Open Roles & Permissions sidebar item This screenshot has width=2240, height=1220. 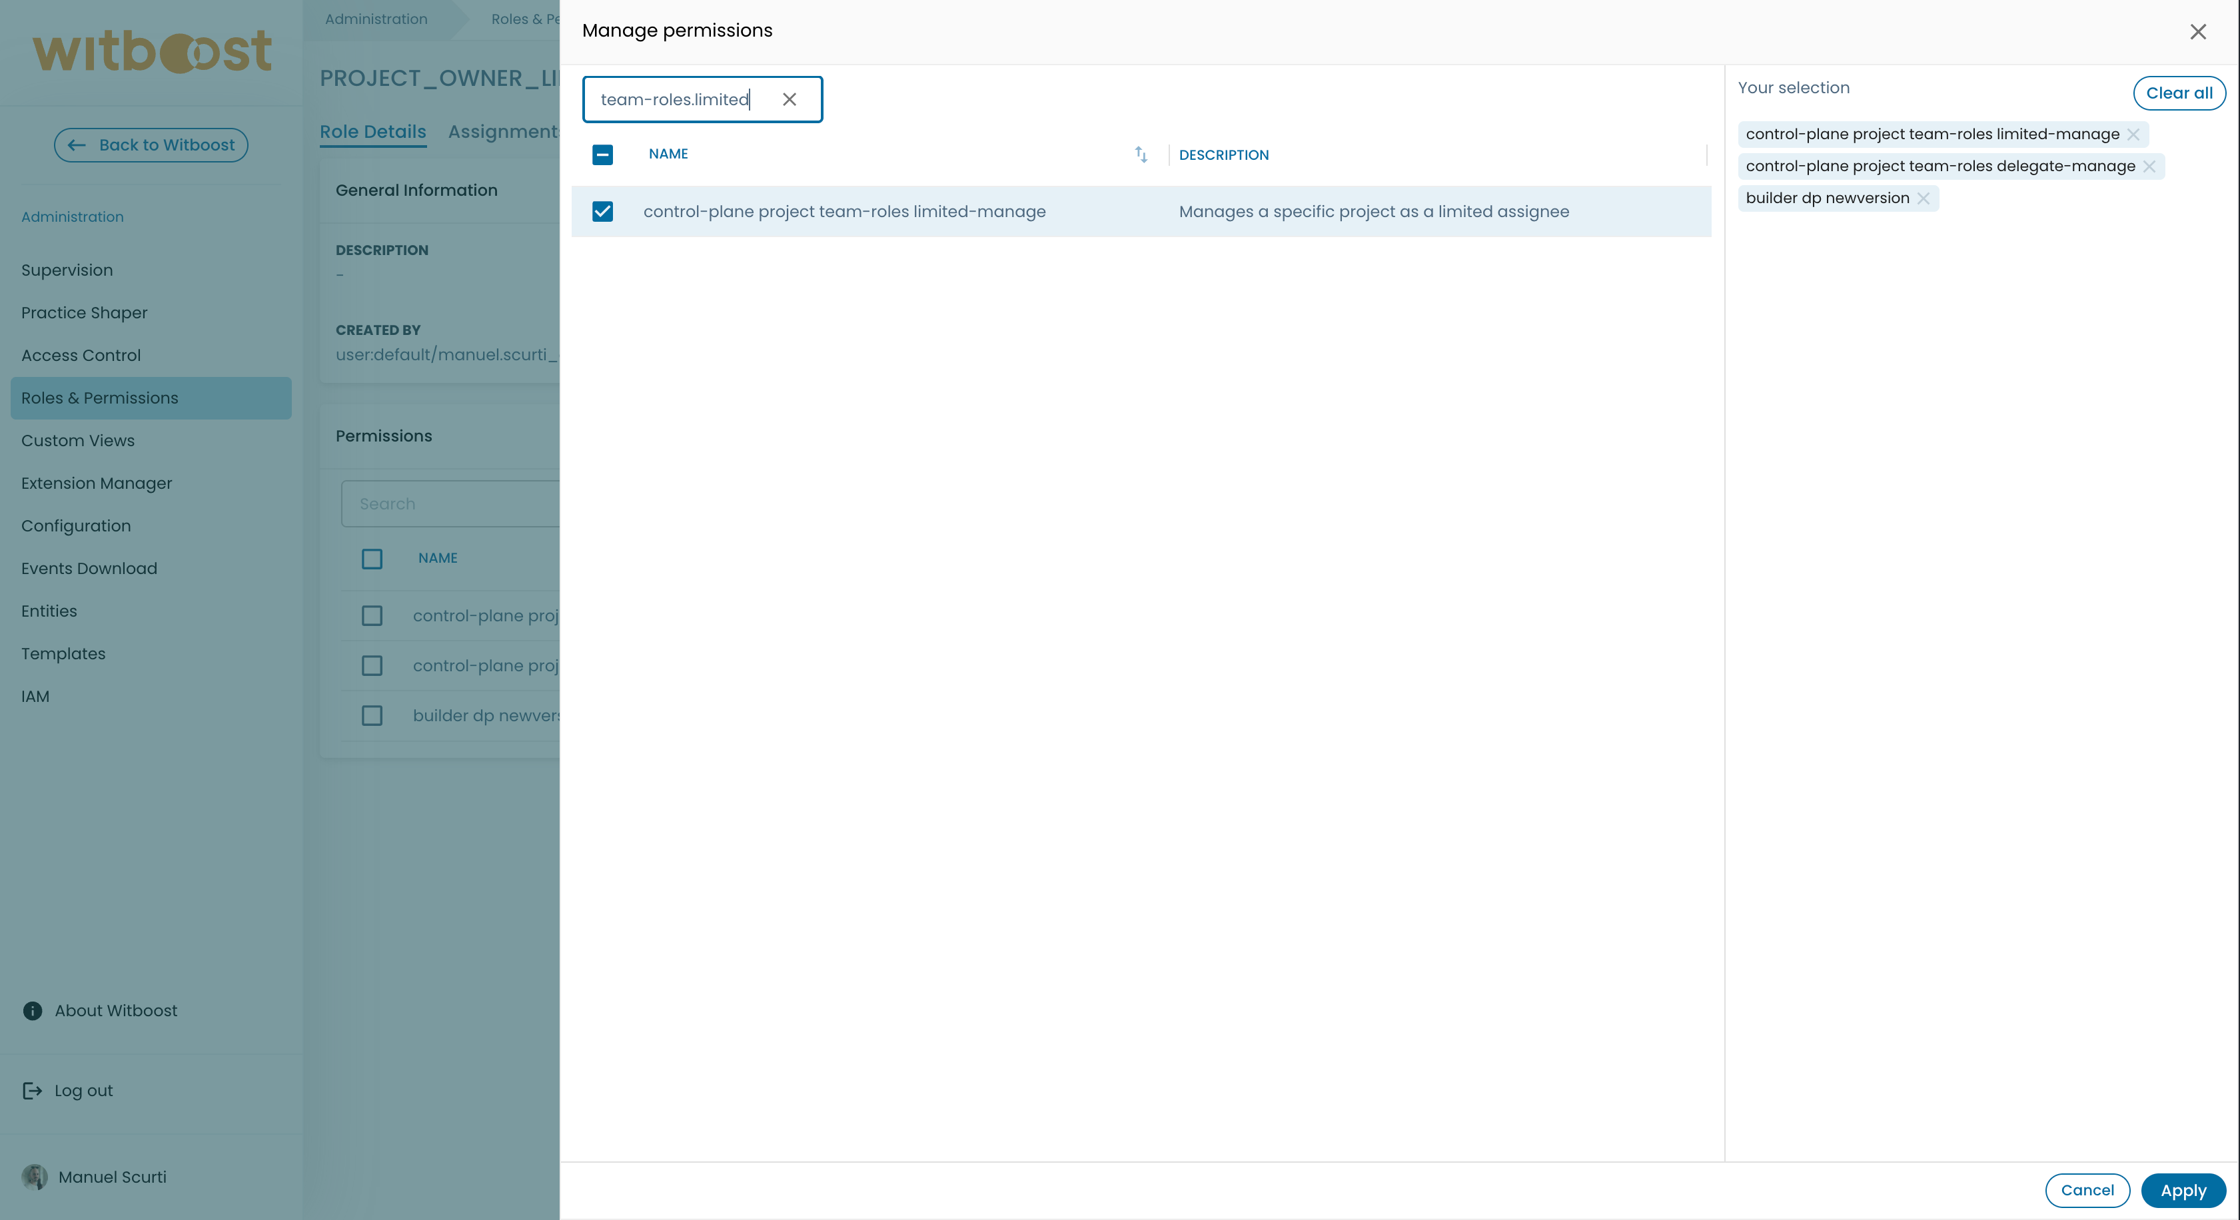(99, 398)
